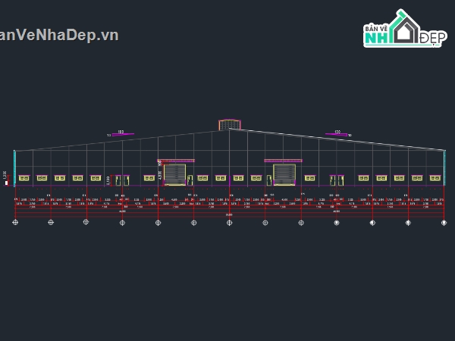Click the canopy above the left roll-up door

pos(176,161)
